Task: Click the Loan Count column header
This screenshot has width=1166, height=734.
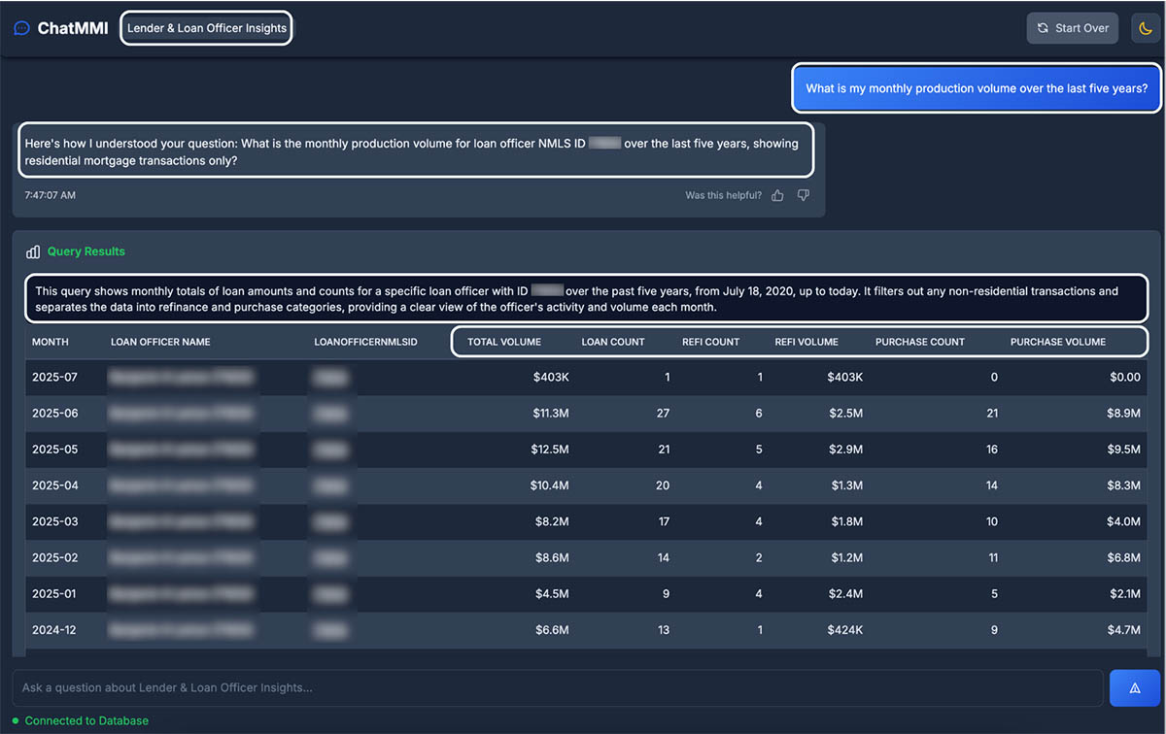Action: tap(613, 342)
